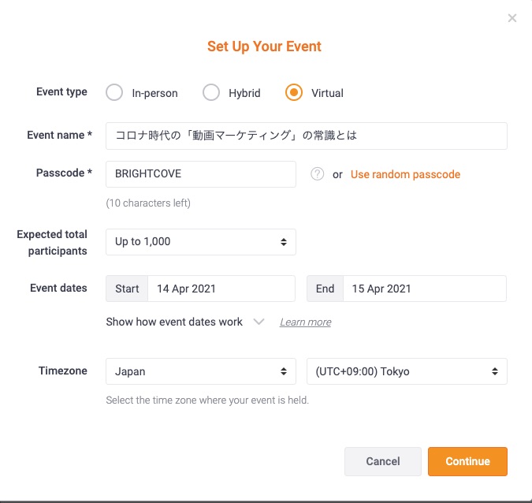Click the Start label on date field
This screenshot has height=503, width=532.
127,289
